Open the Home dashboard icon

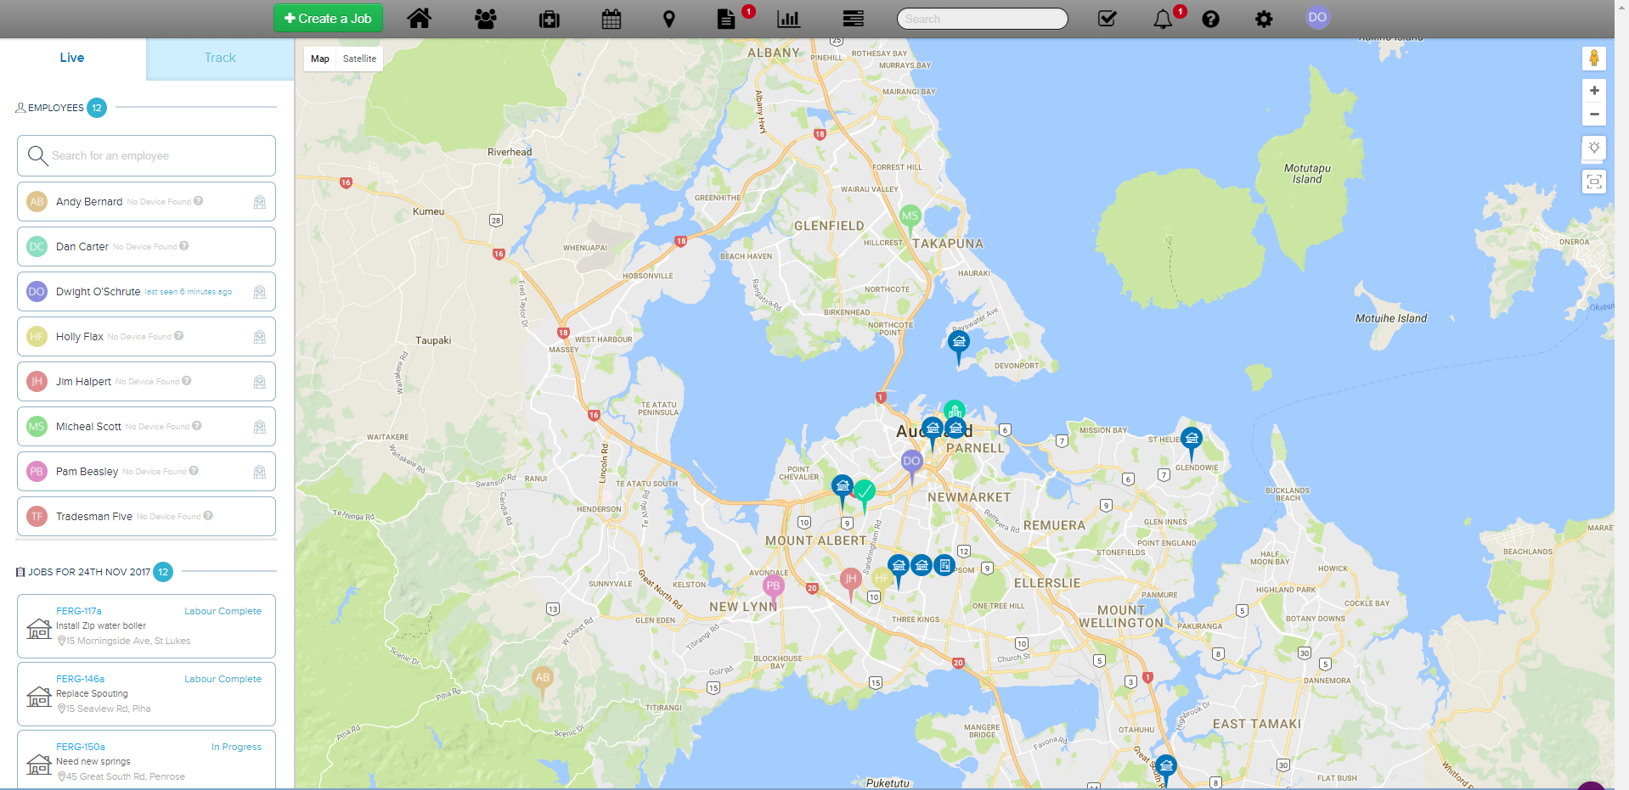420,18
